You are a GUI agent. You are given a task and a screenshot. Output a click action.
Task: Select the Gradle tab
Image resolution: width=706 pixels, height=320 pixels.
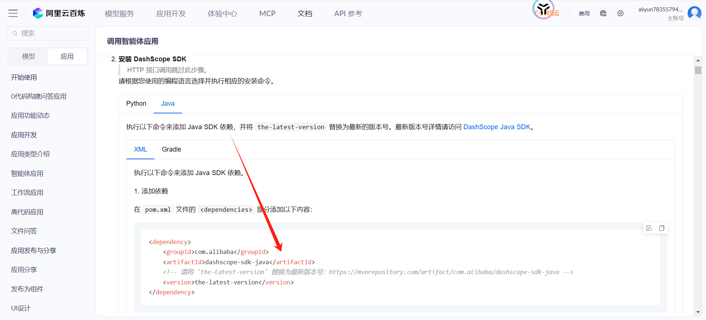[x=171, y=149]
